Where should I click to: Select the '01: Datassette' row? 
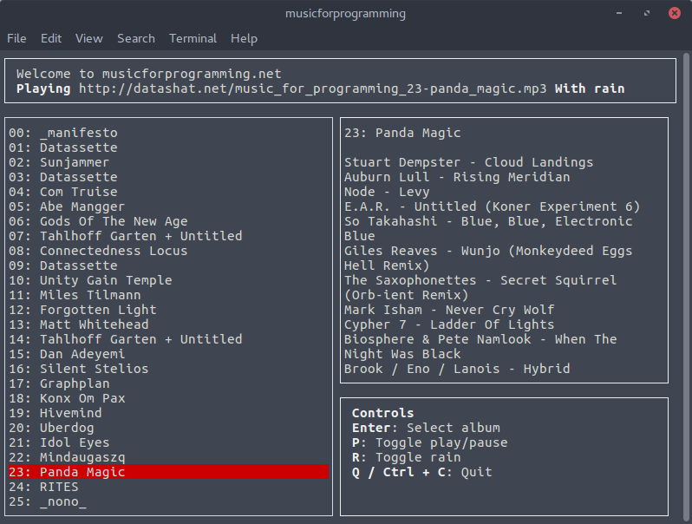coord(168,147)
